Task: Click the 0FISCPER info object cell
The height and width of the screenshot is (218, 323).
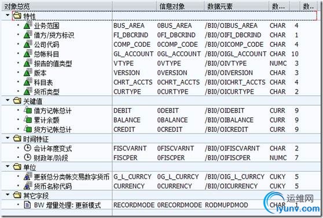Action: tap(171, 158)
